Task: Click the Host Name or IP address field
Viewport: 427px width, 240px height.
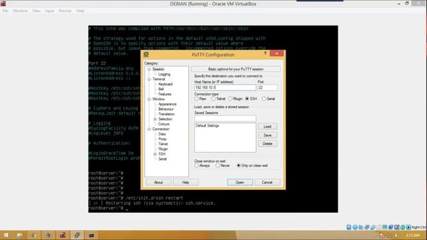Action: click(225, 87)
